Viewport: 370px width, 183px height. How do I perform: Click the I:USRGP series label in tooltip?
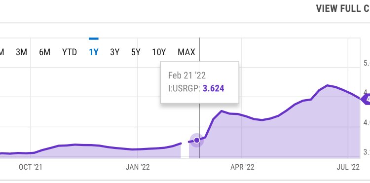(x=185, y=88)
